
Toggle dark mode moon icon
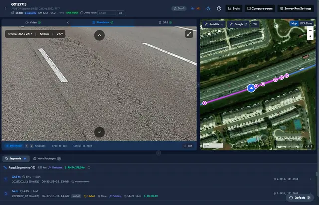[208, 8]
